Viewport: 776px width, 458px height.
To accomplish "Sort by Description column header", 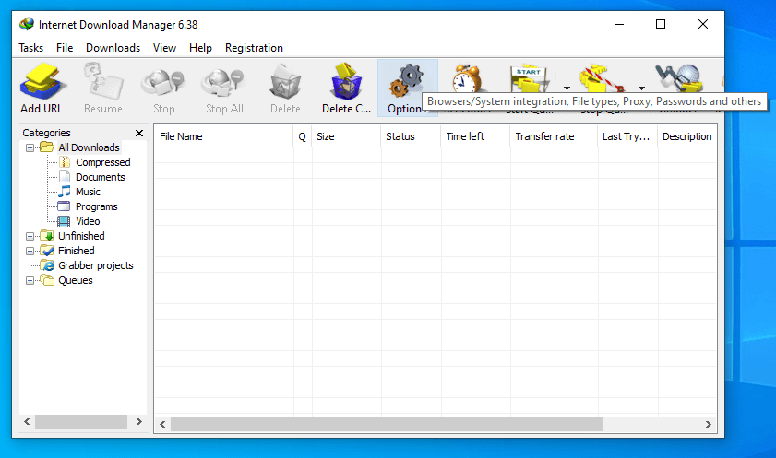I will tap(686, 136).
